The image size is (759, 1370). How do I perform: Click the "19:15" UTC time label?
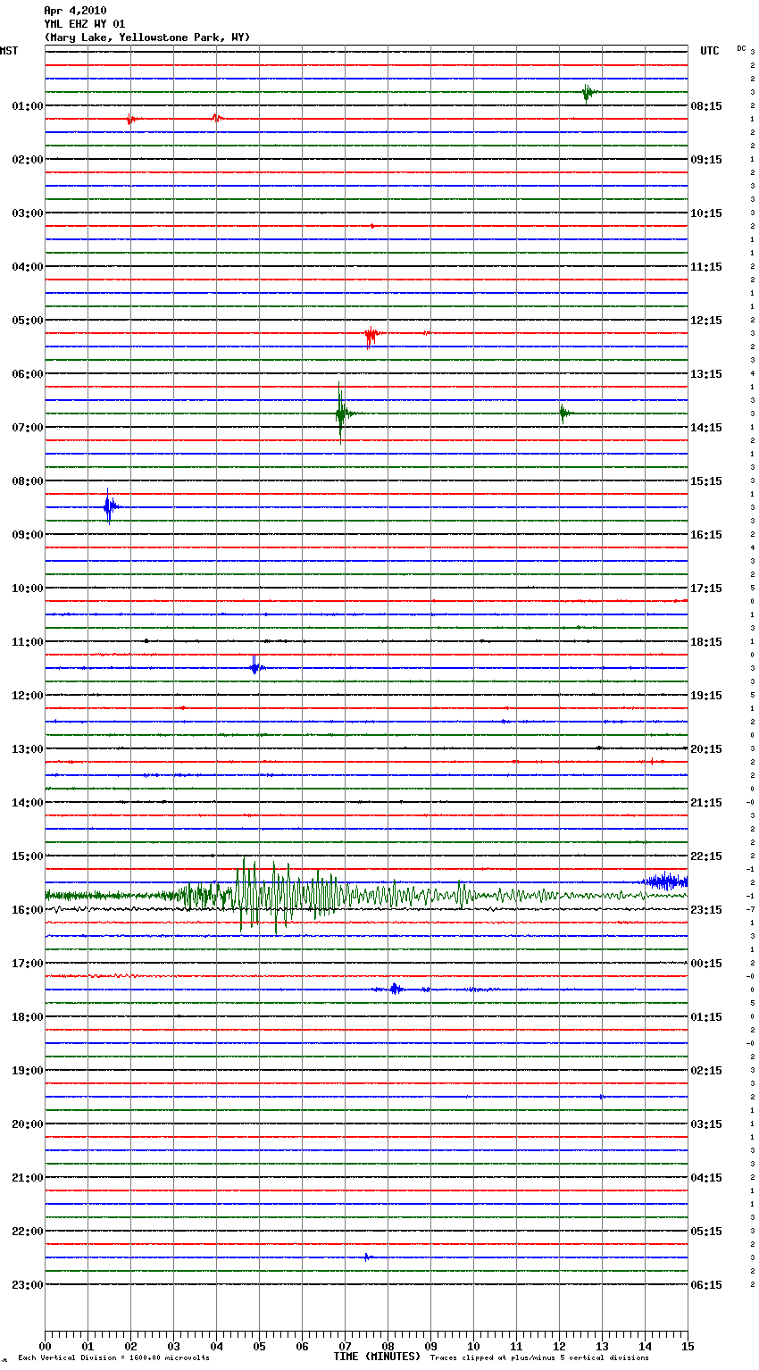click(706, 696)
